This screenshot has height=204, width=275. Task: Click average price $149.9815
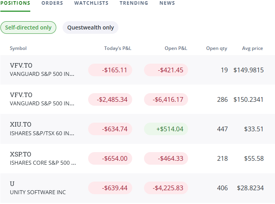click(x=249, y=70)
